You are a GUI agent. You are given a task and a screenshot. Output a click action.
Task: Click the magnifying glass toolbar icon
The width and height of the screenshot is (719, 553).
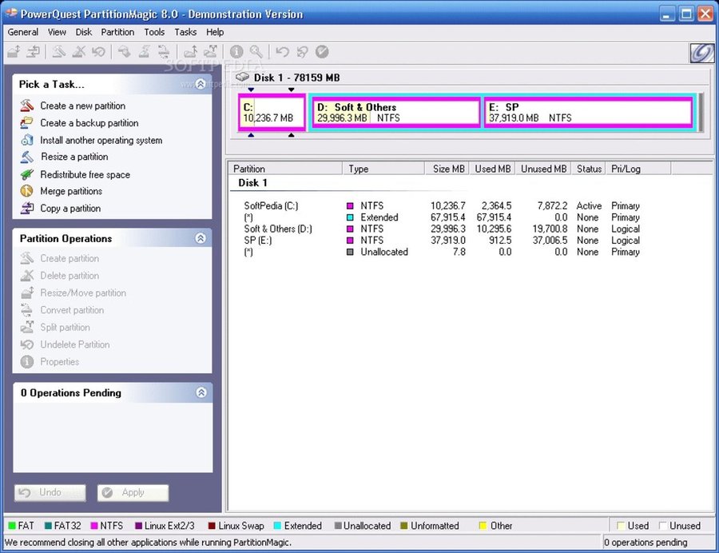(256, 52)
